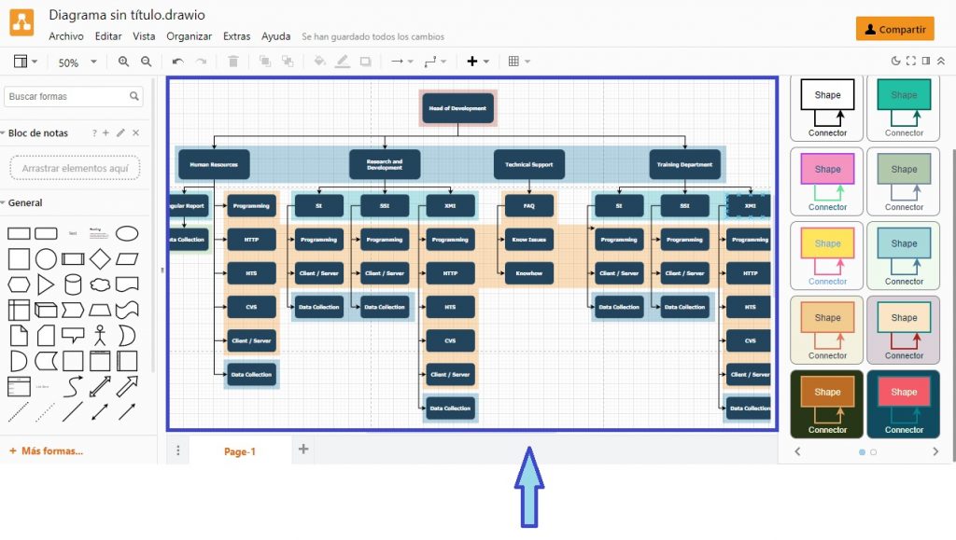
Task: Open the search icon in Buscar formas
Action: 134,96
